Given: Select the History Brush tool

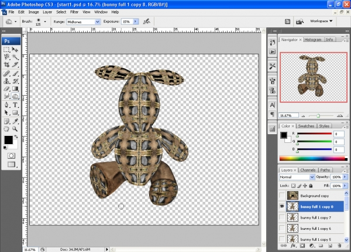Looking at the screenshot, I should coord(15,81).
